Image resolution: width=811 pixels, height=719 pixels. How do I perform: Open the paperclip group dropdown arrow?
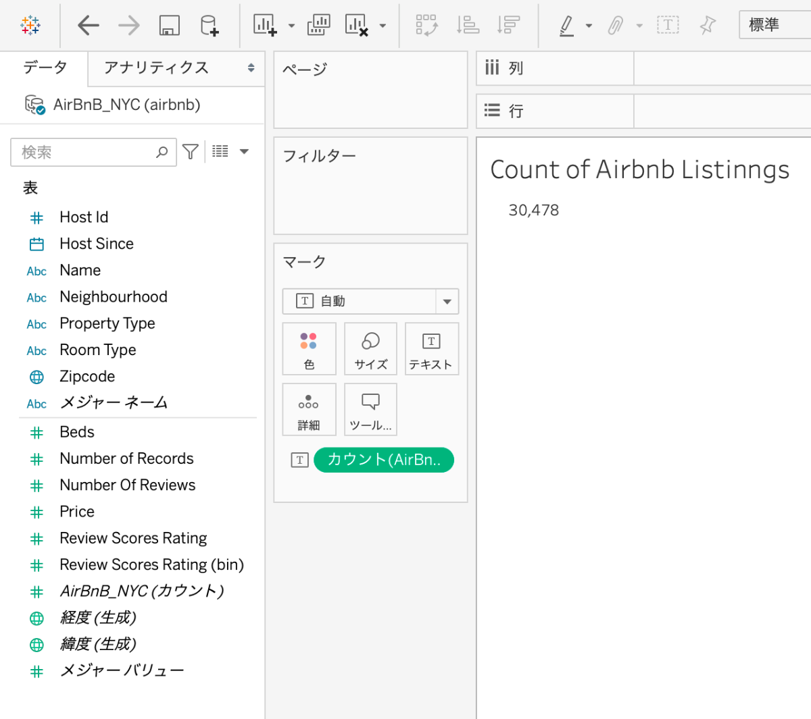pyautogui.click(x=639, y=26)
